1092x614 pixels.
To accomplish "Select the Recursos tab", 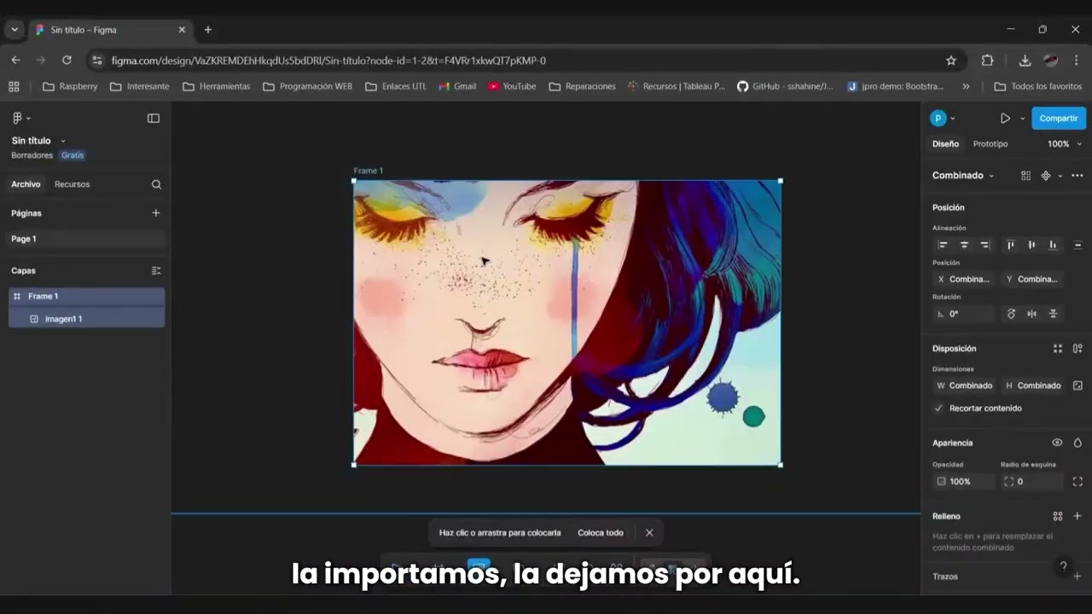I will (72, 184).
